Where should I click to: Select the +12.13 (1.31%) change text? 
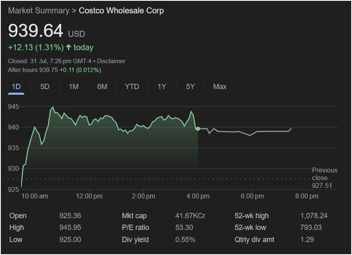pos(36,47)
